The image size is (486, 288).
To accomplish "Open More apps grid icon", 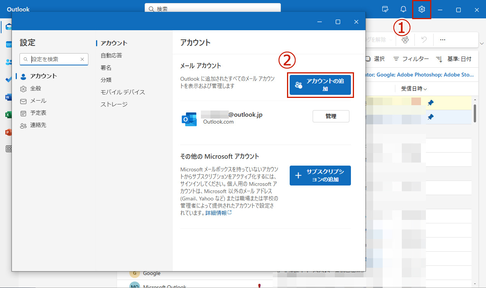I will tap(8, 149).
